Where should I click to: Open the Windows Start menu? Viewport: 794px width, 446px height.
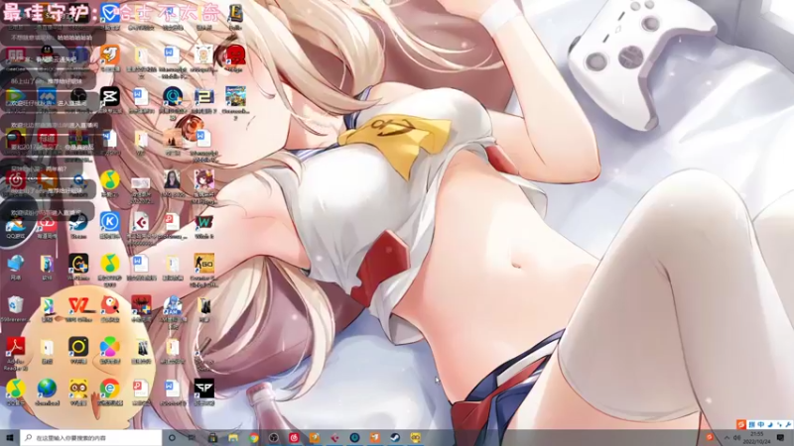tap(9, 437)
